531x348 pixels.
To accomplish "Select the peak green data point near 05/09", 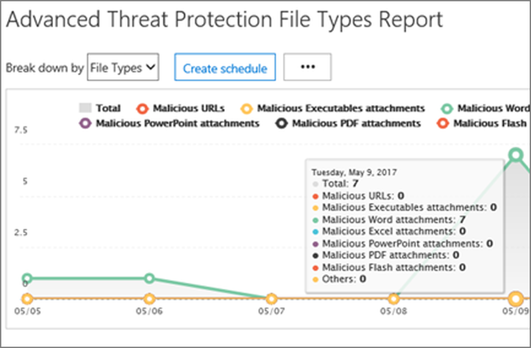I will (x=516, y=155).
